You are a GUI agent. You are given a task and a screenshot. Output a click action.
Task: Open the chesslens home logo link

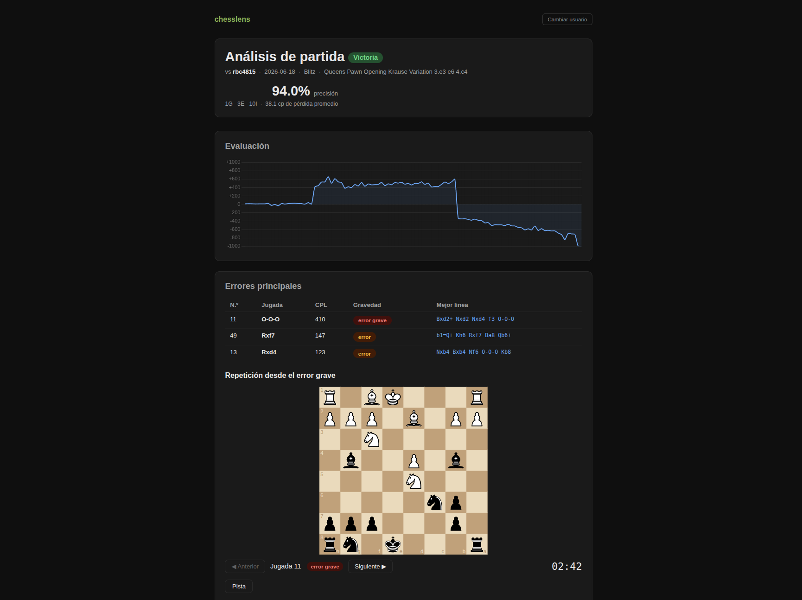[x=232, y=19]
